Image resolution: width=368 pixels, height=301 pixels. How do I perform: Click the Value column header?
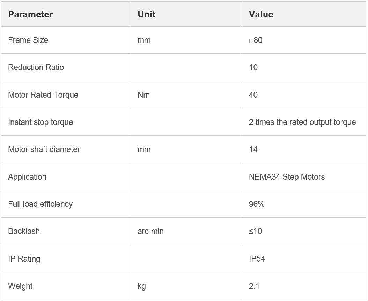(x=261, y=15)
